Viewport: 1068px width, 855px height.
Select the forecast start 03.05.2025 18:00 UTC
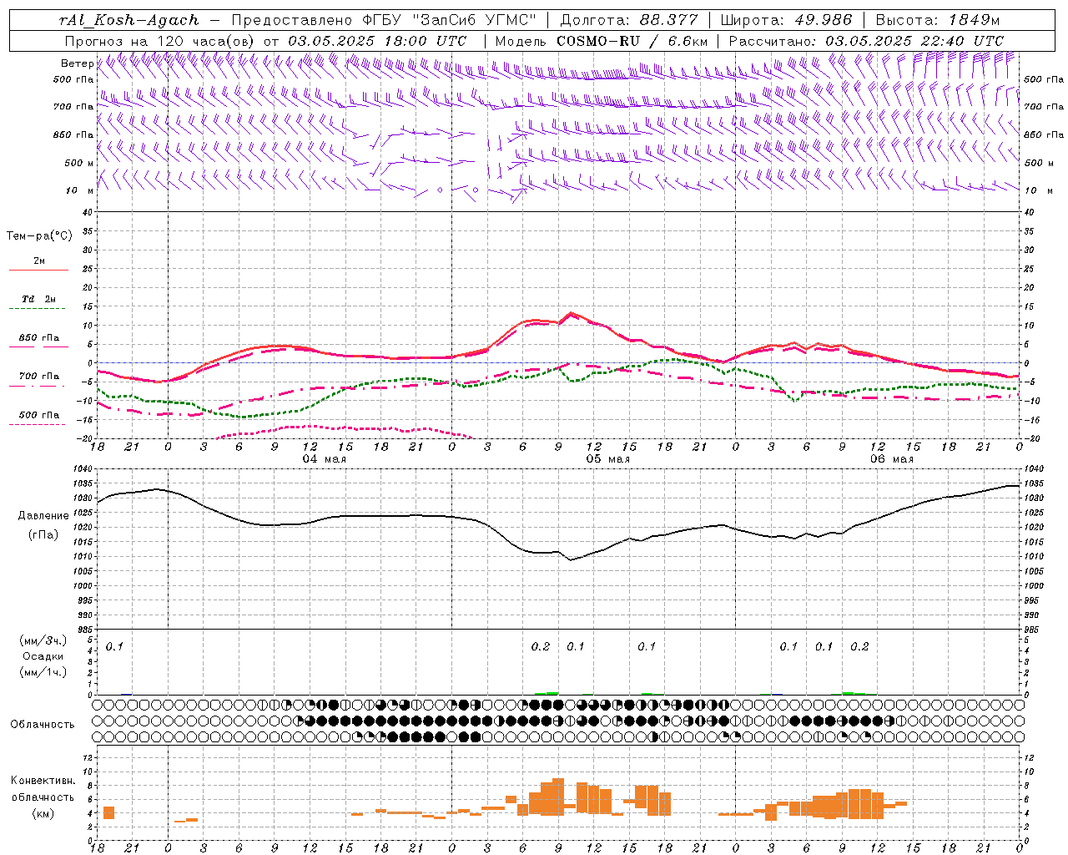378,41
